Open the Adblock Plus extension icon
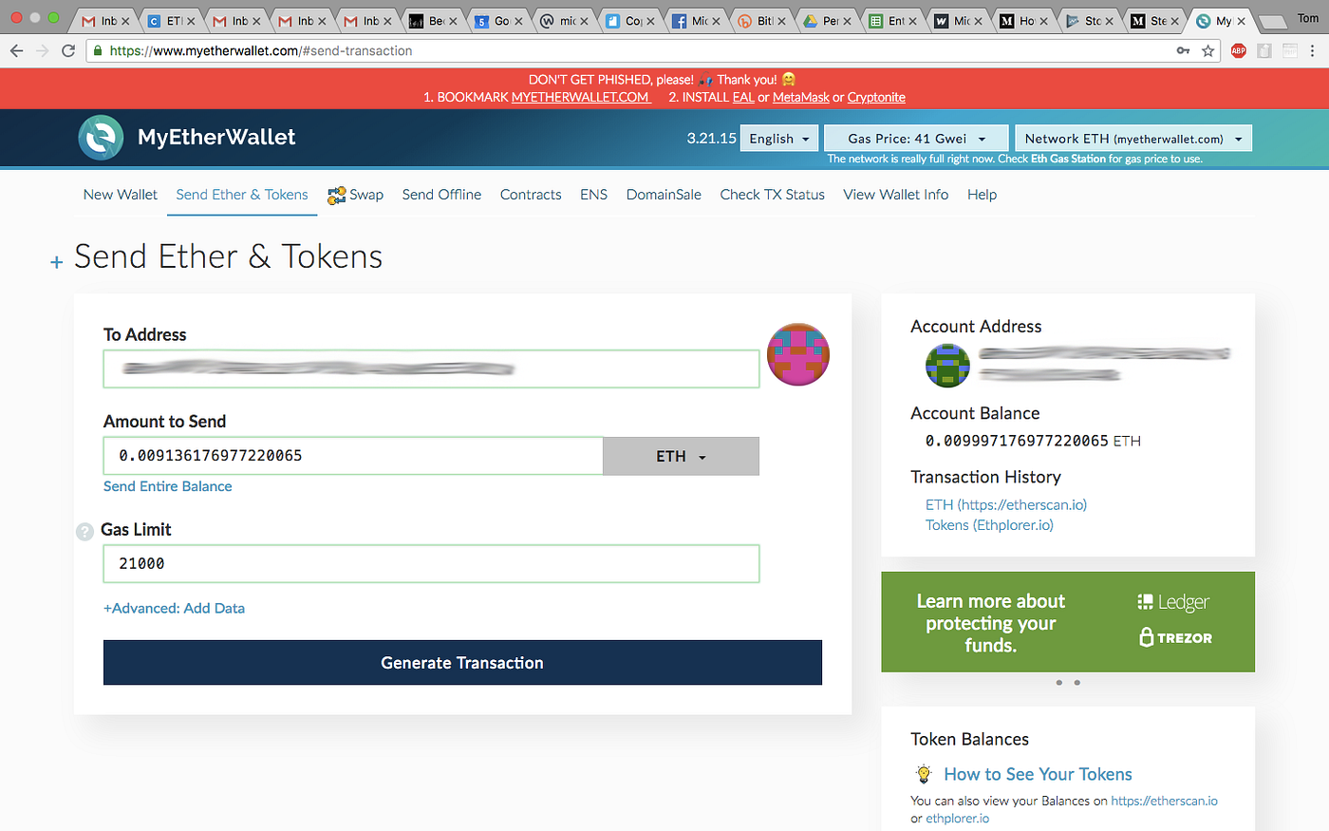The height and width of the screenshot is (831, 1329). [x=1238, y=50]
